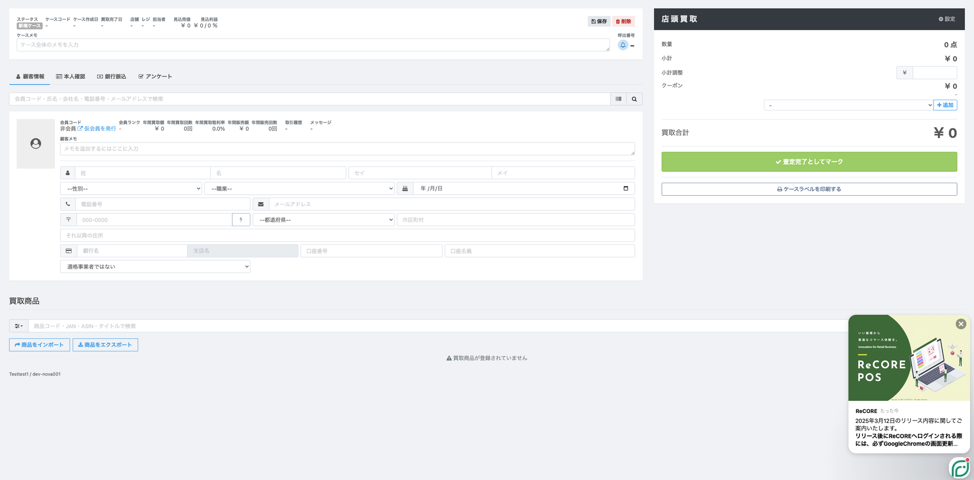Click the customer avatar placeholder image
This screenshot has height=480, width=974.
(36, 144)
